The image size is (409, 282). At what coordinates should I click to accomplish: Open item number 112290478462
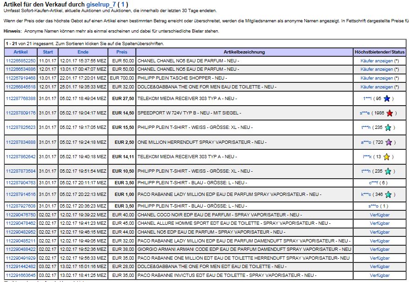click(20, 223)
